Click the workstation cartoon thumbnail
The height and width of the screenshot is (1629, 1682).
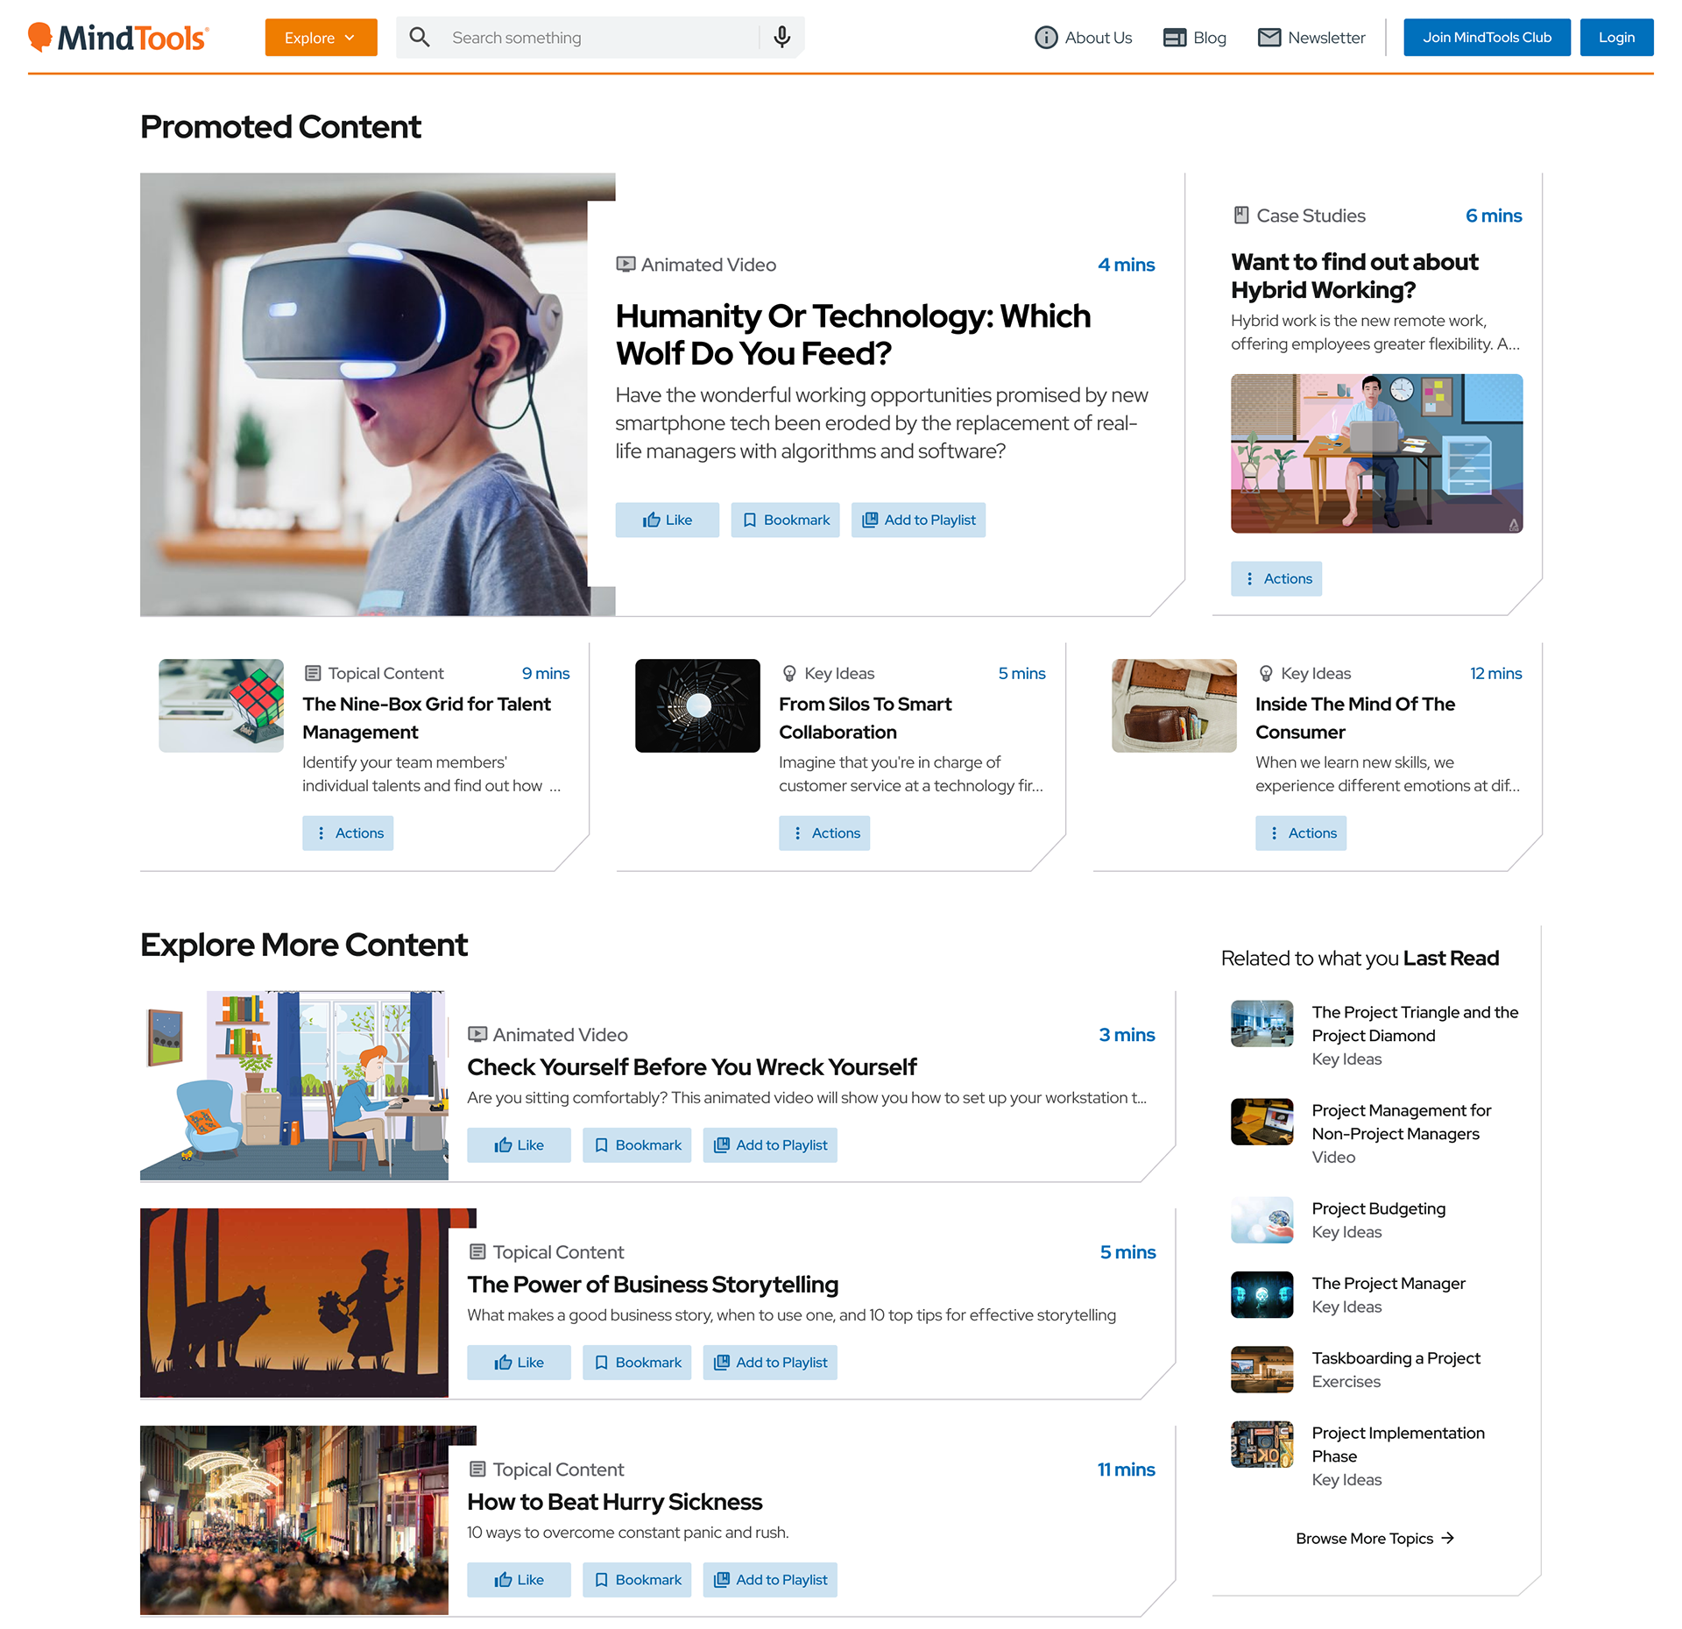pyautogui.click(x=294, y=1085)
